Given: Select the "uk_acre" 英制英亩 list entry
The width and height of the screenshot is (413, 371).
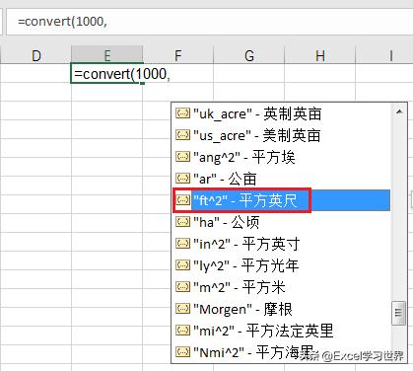Looking at the screenshot, I should click(x=282, y=113).
